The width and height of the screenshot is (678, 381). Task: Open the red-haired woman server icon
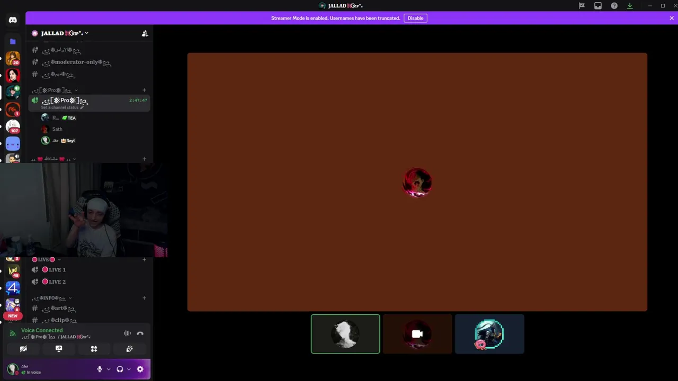tap(13, 75)
